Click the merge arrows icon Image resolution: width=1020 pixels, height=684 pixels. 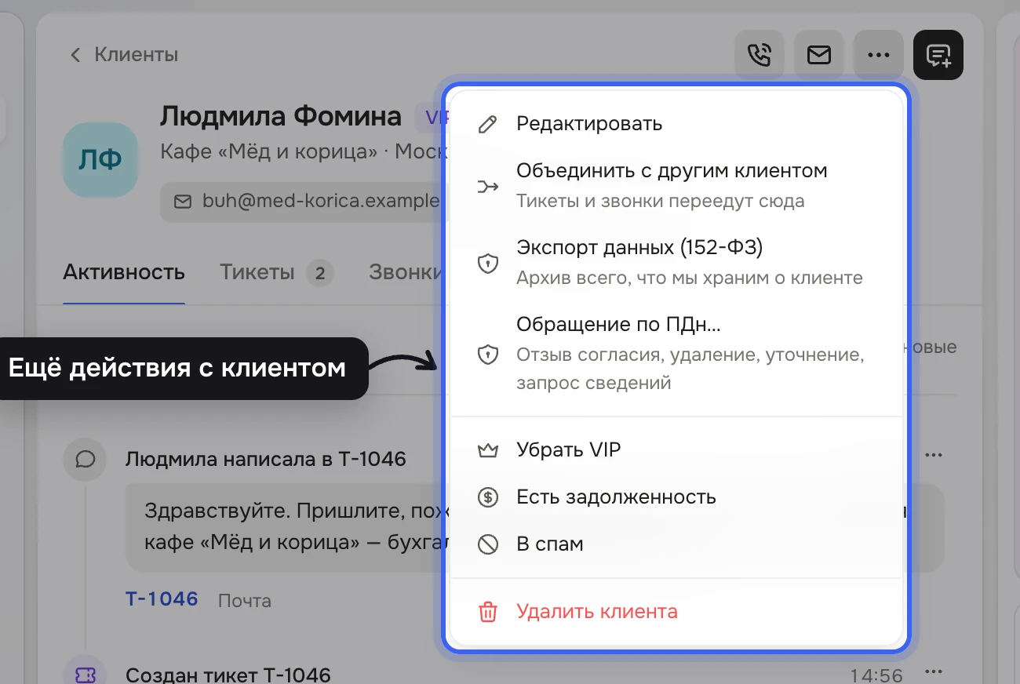(488, 187)
